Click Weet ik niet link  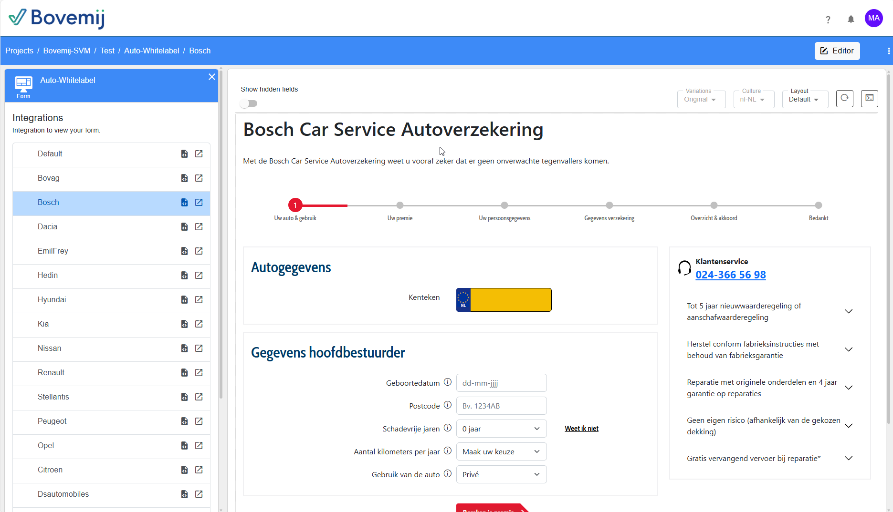click(581, 429)
